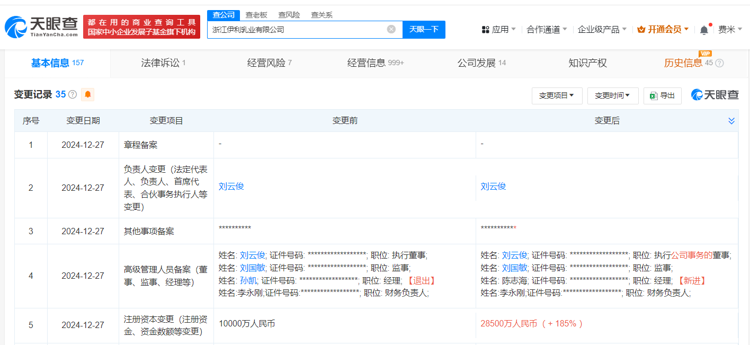Select the 查关系 search tab
The height and width of the screenshot is (345, 750).
tap(322, 15)
